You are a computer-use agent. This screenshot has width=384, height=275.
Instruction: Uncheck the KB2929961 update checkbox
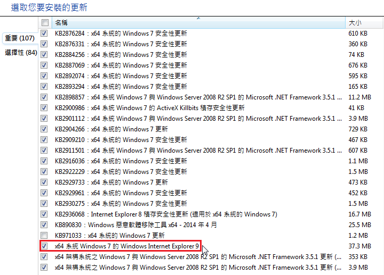tap(44, 193)
